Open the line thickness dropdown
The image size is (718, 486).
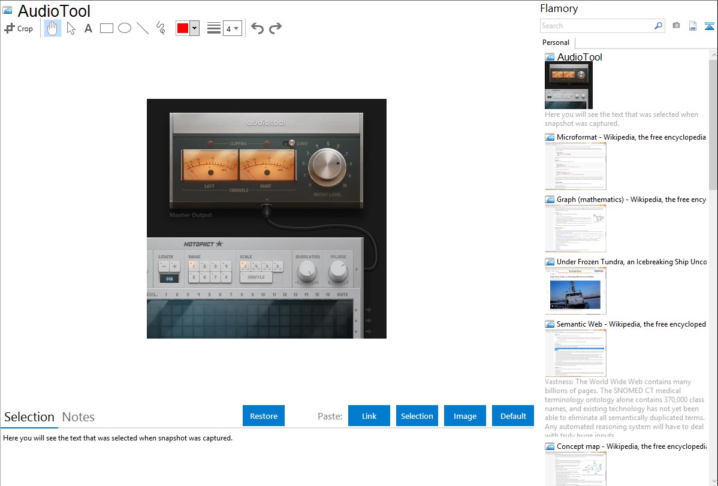[232, 28]
